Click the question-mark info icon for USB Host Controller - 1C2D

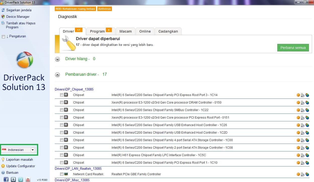303,133
